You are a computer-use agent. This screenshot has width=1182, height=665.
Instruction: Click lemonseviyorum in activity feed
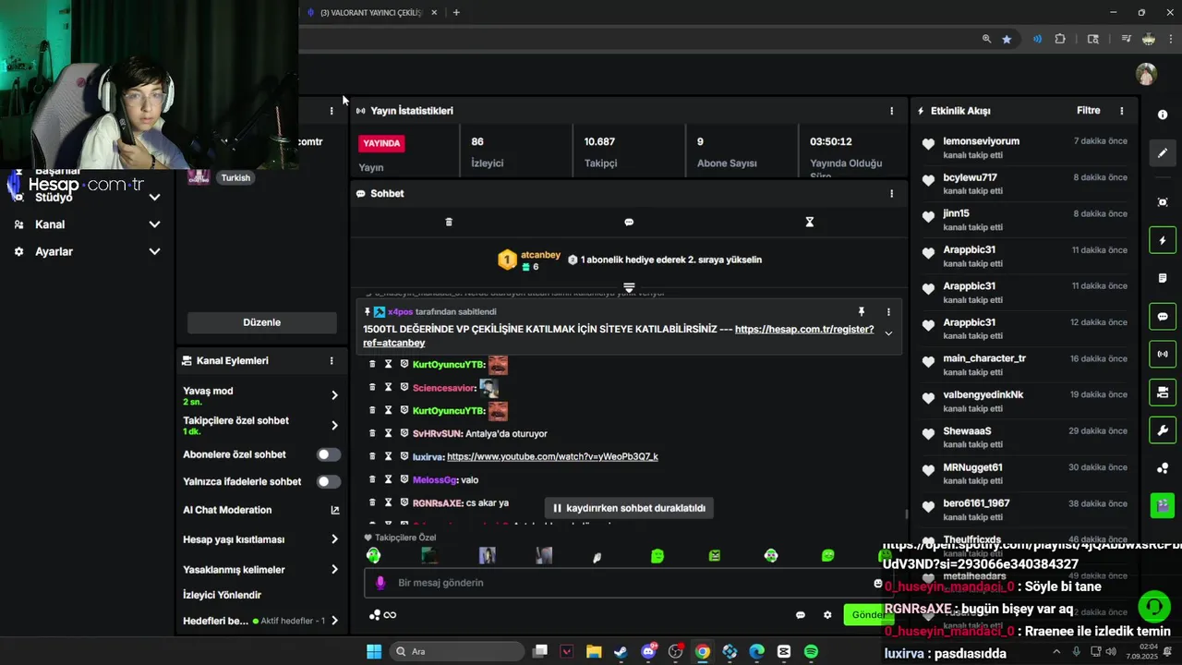click(982, 141)
